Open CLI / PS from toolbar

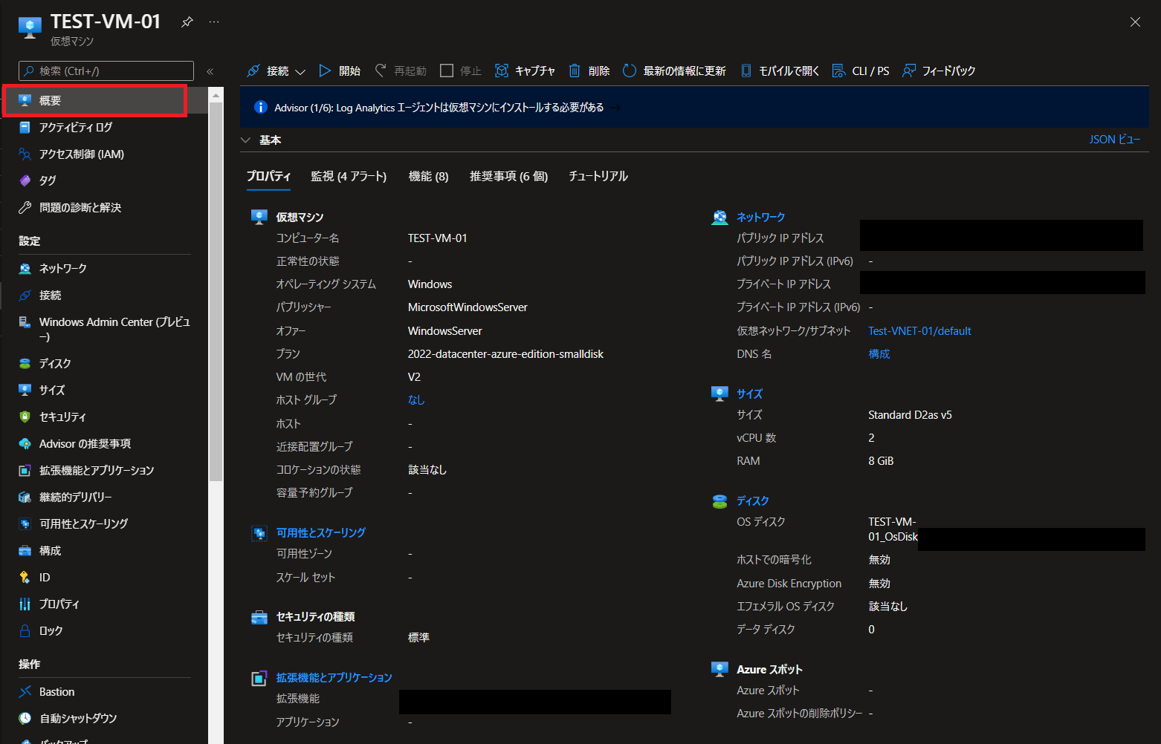click(x=861, y=71)
